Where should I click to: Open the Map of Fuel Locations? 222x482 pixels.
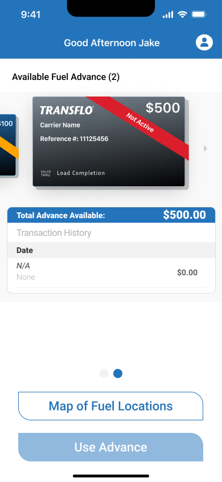tap(110, 406)
